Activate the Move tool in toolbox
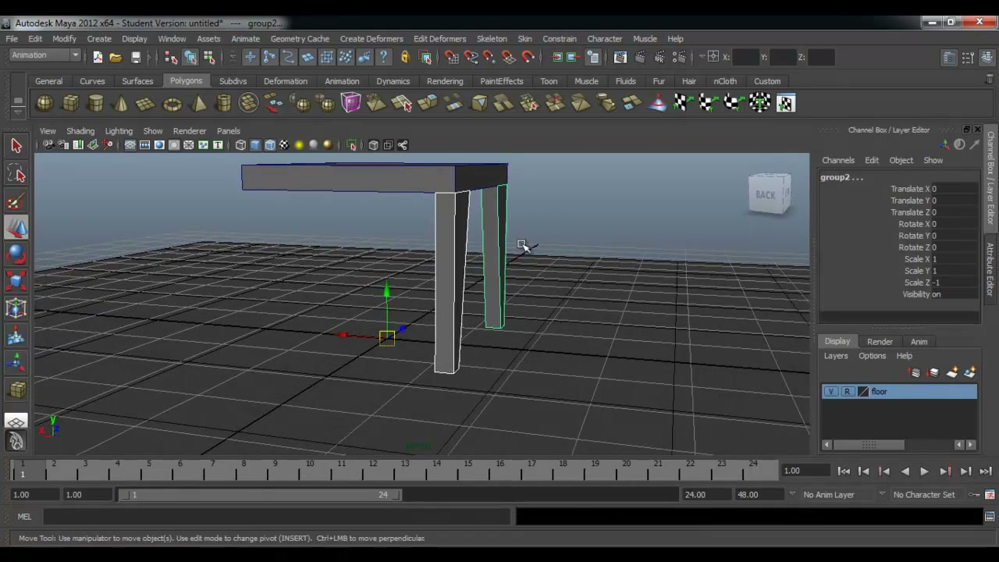This screenshot has height=562, width=999. click(16, 228)
